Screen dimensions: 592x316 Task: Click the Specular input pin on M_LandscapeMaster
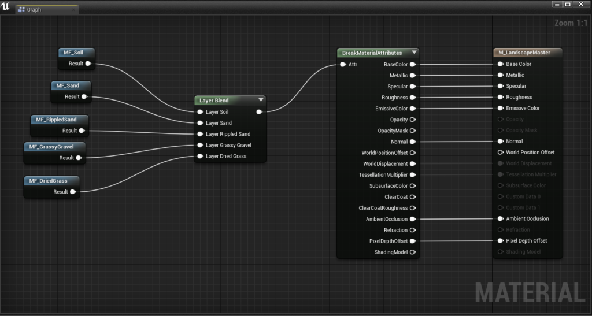(x=501, y=86)
